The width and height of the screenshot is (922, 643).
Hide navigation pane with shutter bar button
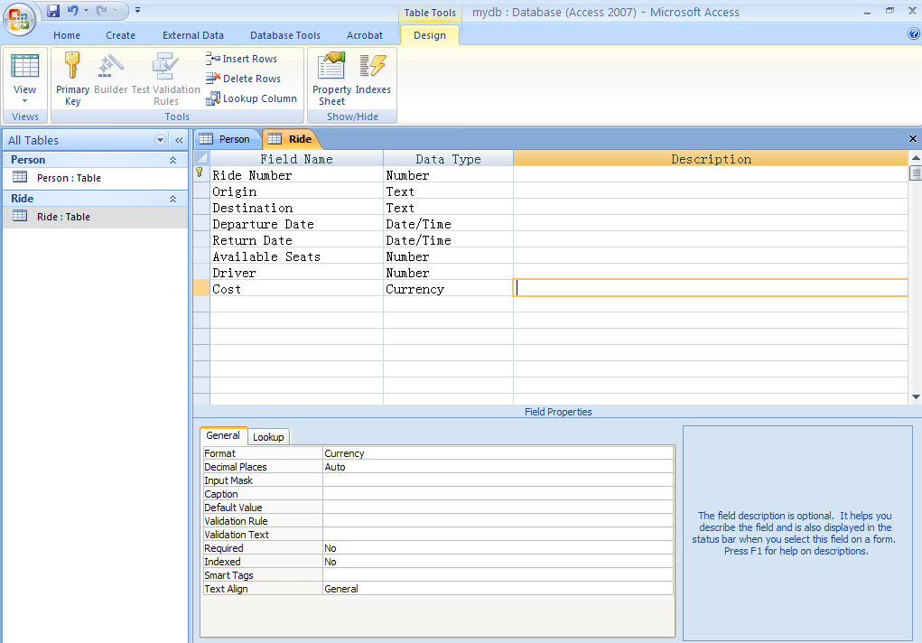coord(179,140)
